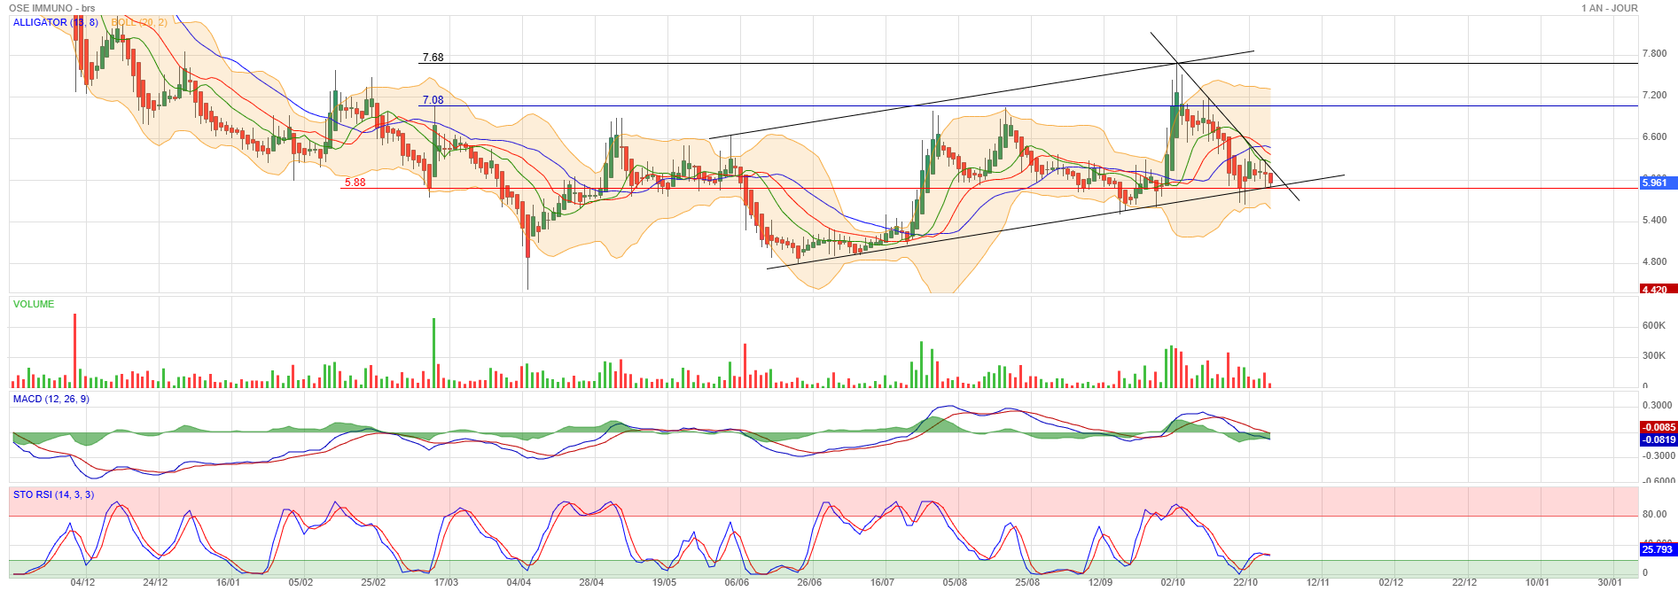The width and height of the screenshot is (1678, 591).
Task: Select the VOLUME panel label
Action: [x=34, y=304]
